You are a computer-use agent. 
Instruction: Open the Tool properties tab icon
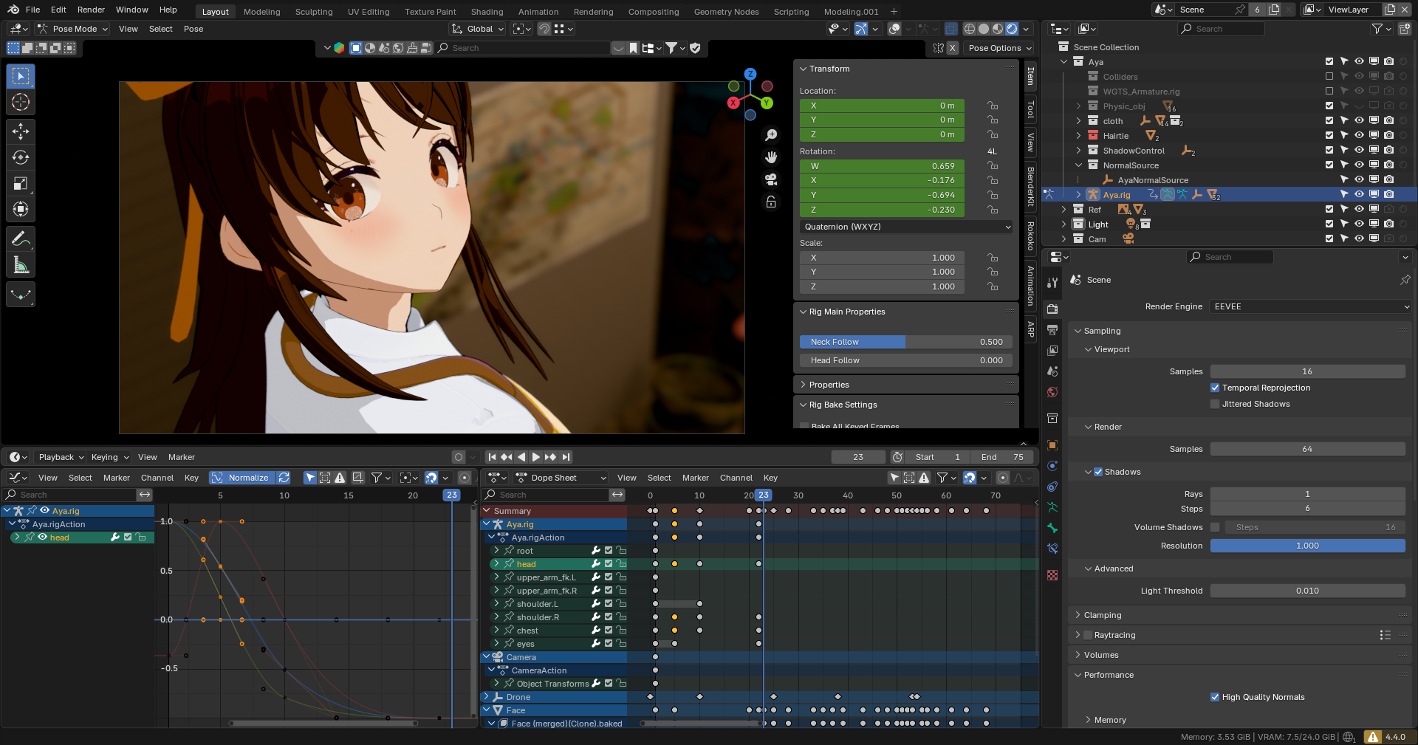1052,283
